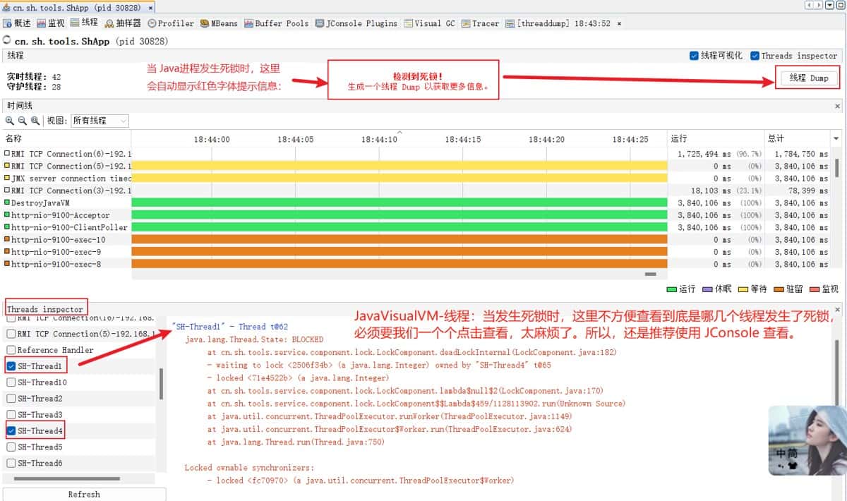Screen dimensions: 847x501
Task: Open the 概述 overview tab
Action: point(18,23)
